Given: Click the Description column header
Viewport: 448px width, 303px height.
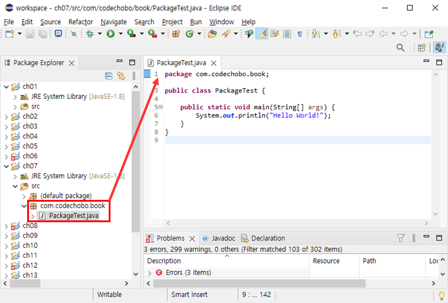Looking at the screenshot, I should coord(226,261).
